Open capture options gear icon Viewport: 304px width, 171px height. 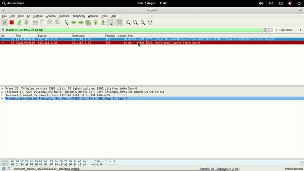(27, 22)
